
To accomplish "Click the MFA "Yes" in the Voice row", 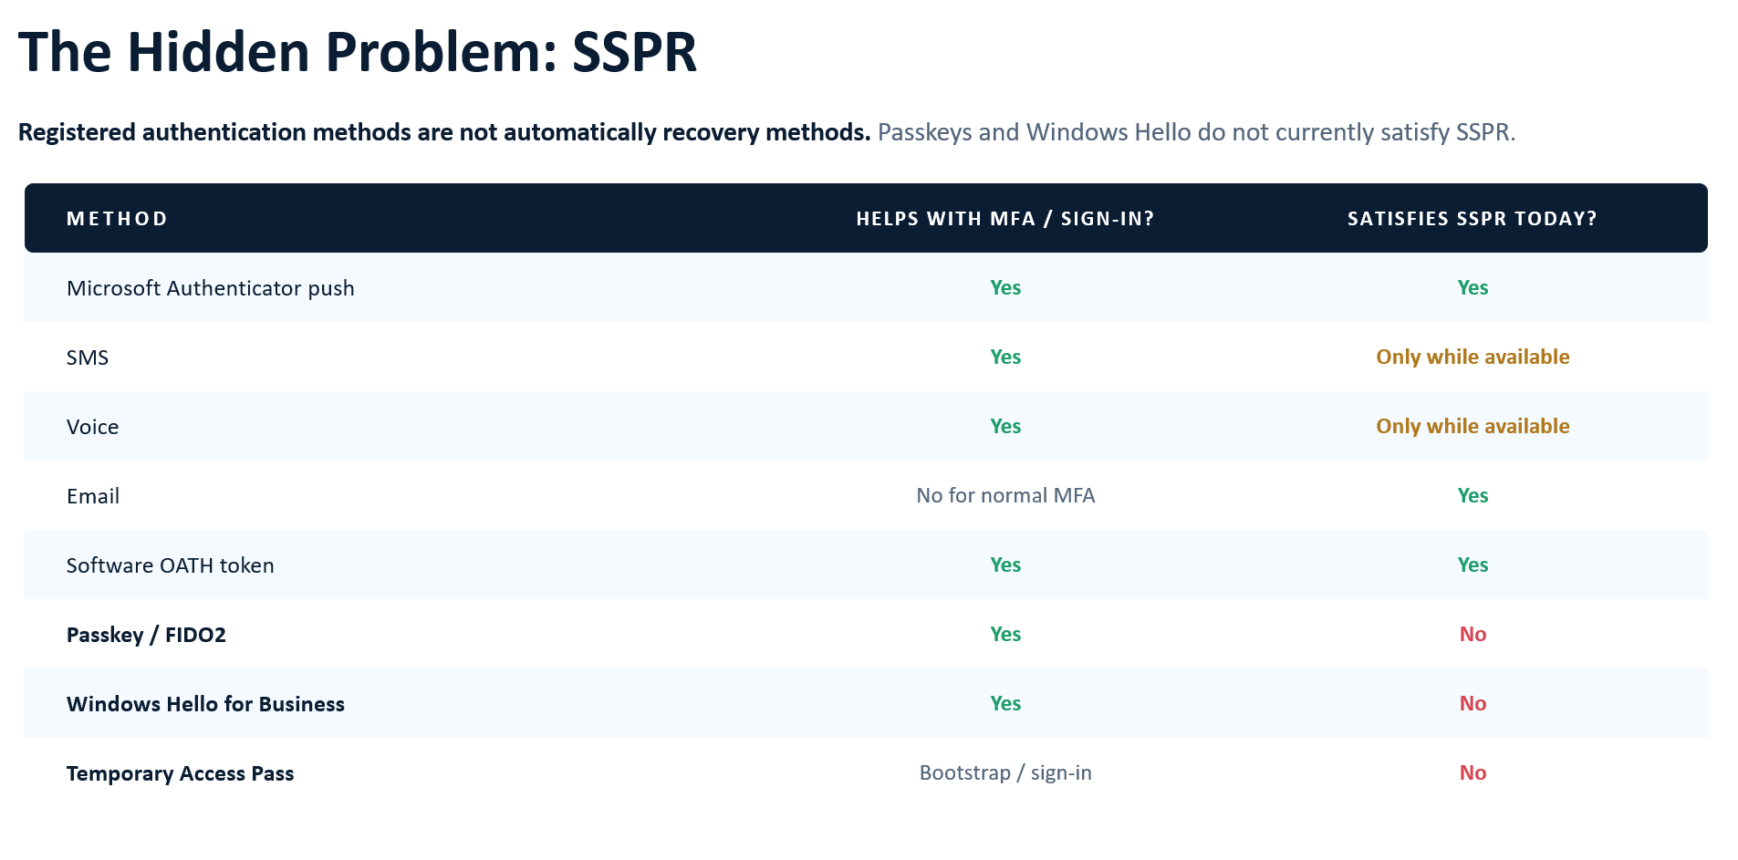I will click(x=1005, y=426).
